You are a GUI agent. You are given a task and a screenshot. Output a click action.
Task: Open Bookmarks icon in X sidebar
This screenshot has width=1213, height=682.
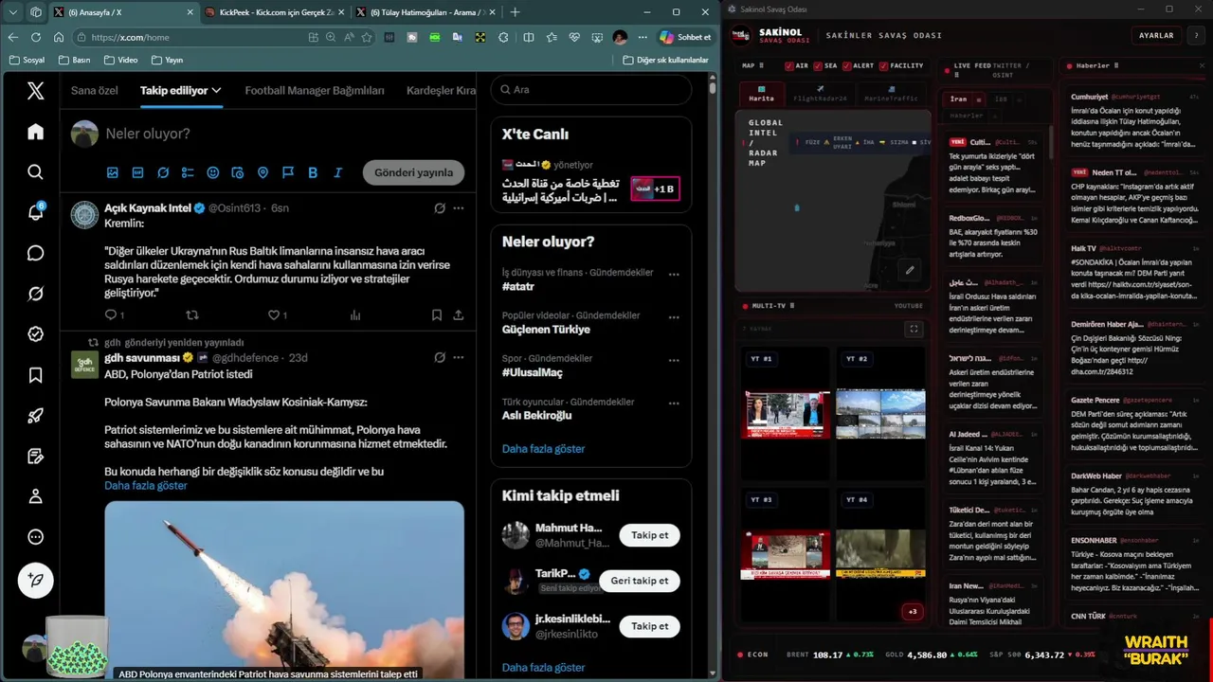coord(35,375)
